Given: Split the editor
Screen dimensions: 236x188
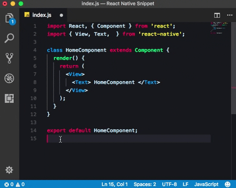Looking at the screenshot, I should 217,15.
